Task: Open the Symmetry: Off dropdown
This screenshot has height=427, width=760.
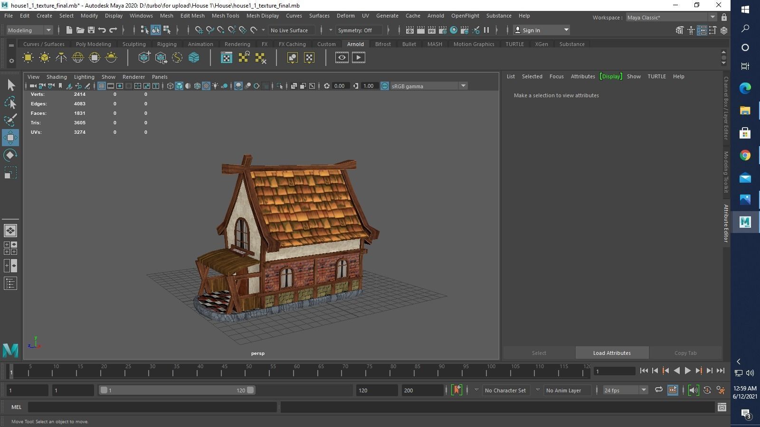Action: coord(359,30)
